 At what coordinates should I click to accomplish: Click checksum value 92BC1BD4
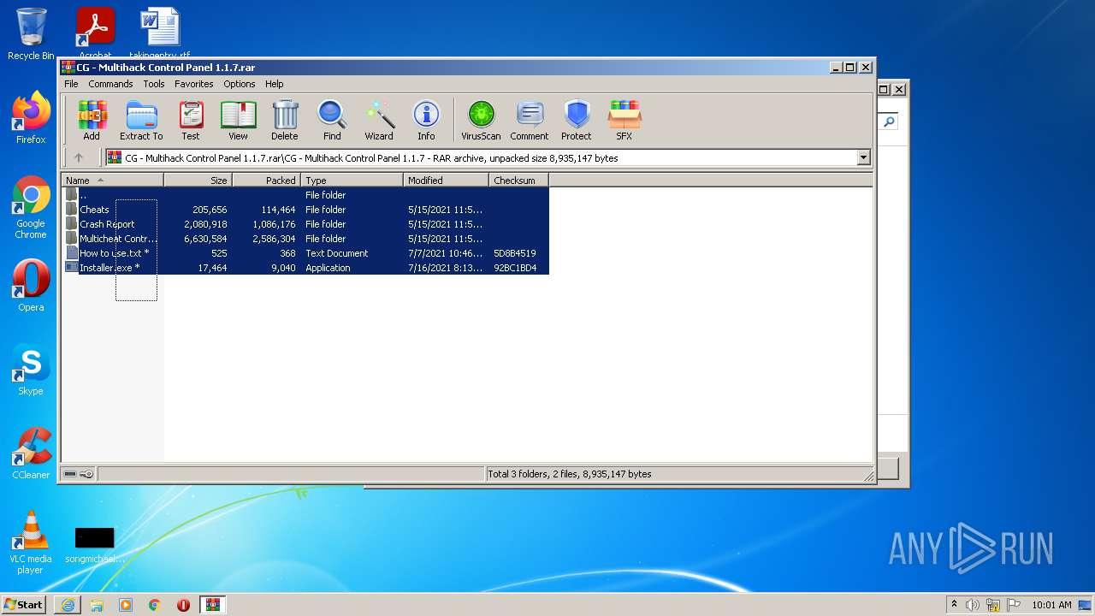[x=515, y=268]
